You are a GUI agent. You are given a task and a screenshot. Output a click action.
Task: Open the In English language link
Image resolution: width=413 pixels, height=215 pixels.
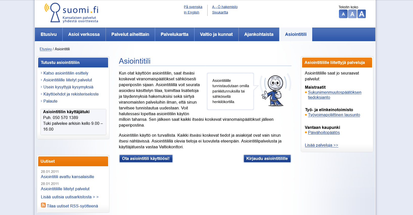coord(191,12)
